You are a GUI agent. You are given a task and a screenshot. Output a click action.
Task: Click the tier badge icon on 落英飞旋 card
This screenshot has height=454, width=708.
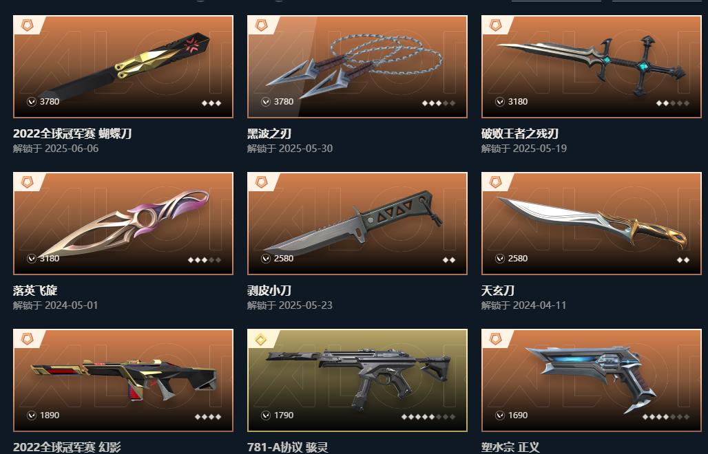tap(28, 182)
